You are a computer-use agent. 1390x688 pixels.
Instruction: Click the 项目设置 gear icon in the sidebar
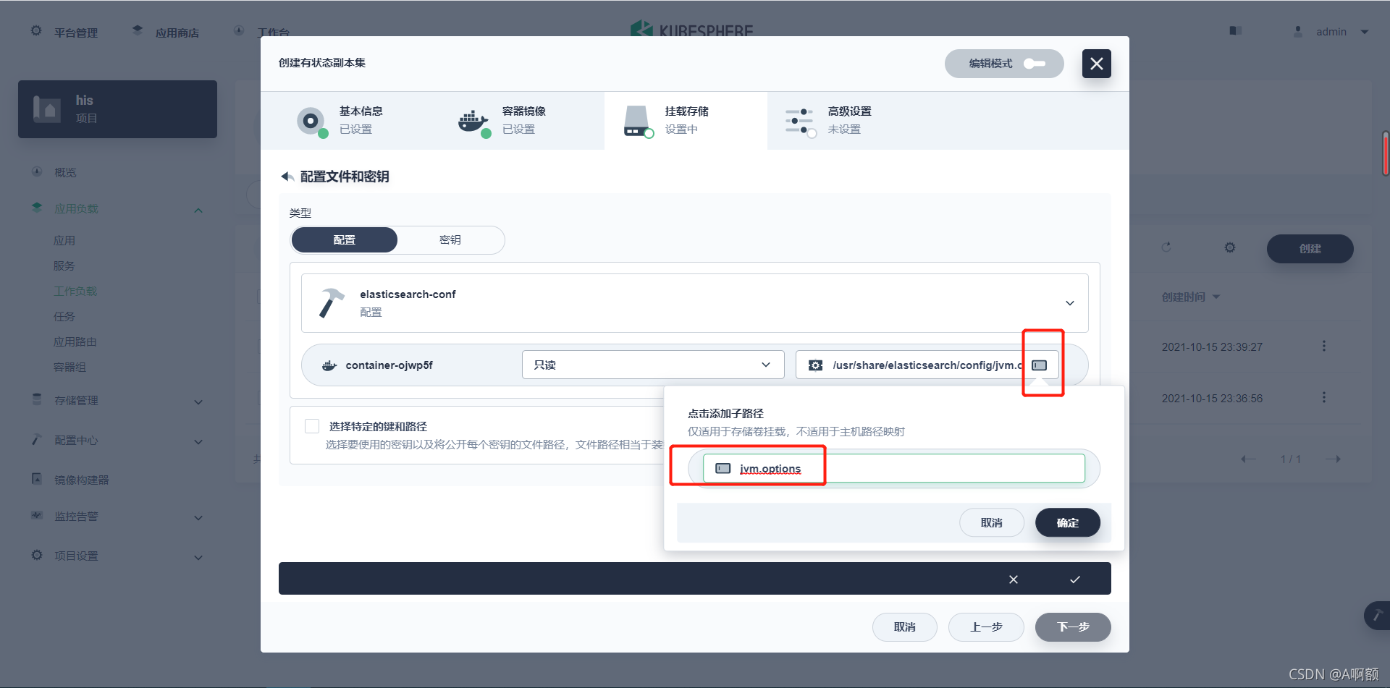37,554
